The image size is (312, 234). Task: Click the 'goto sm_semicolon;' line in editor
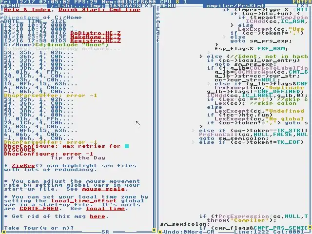click(234, 138)
